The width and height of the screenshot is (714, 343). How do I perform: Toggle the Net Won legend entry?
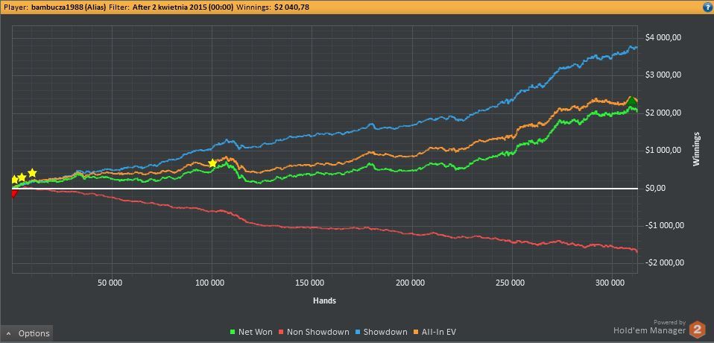pos(251,332)
